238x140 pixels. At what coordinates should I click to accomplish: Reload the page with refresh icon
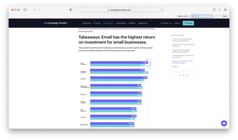coord(162,10)
